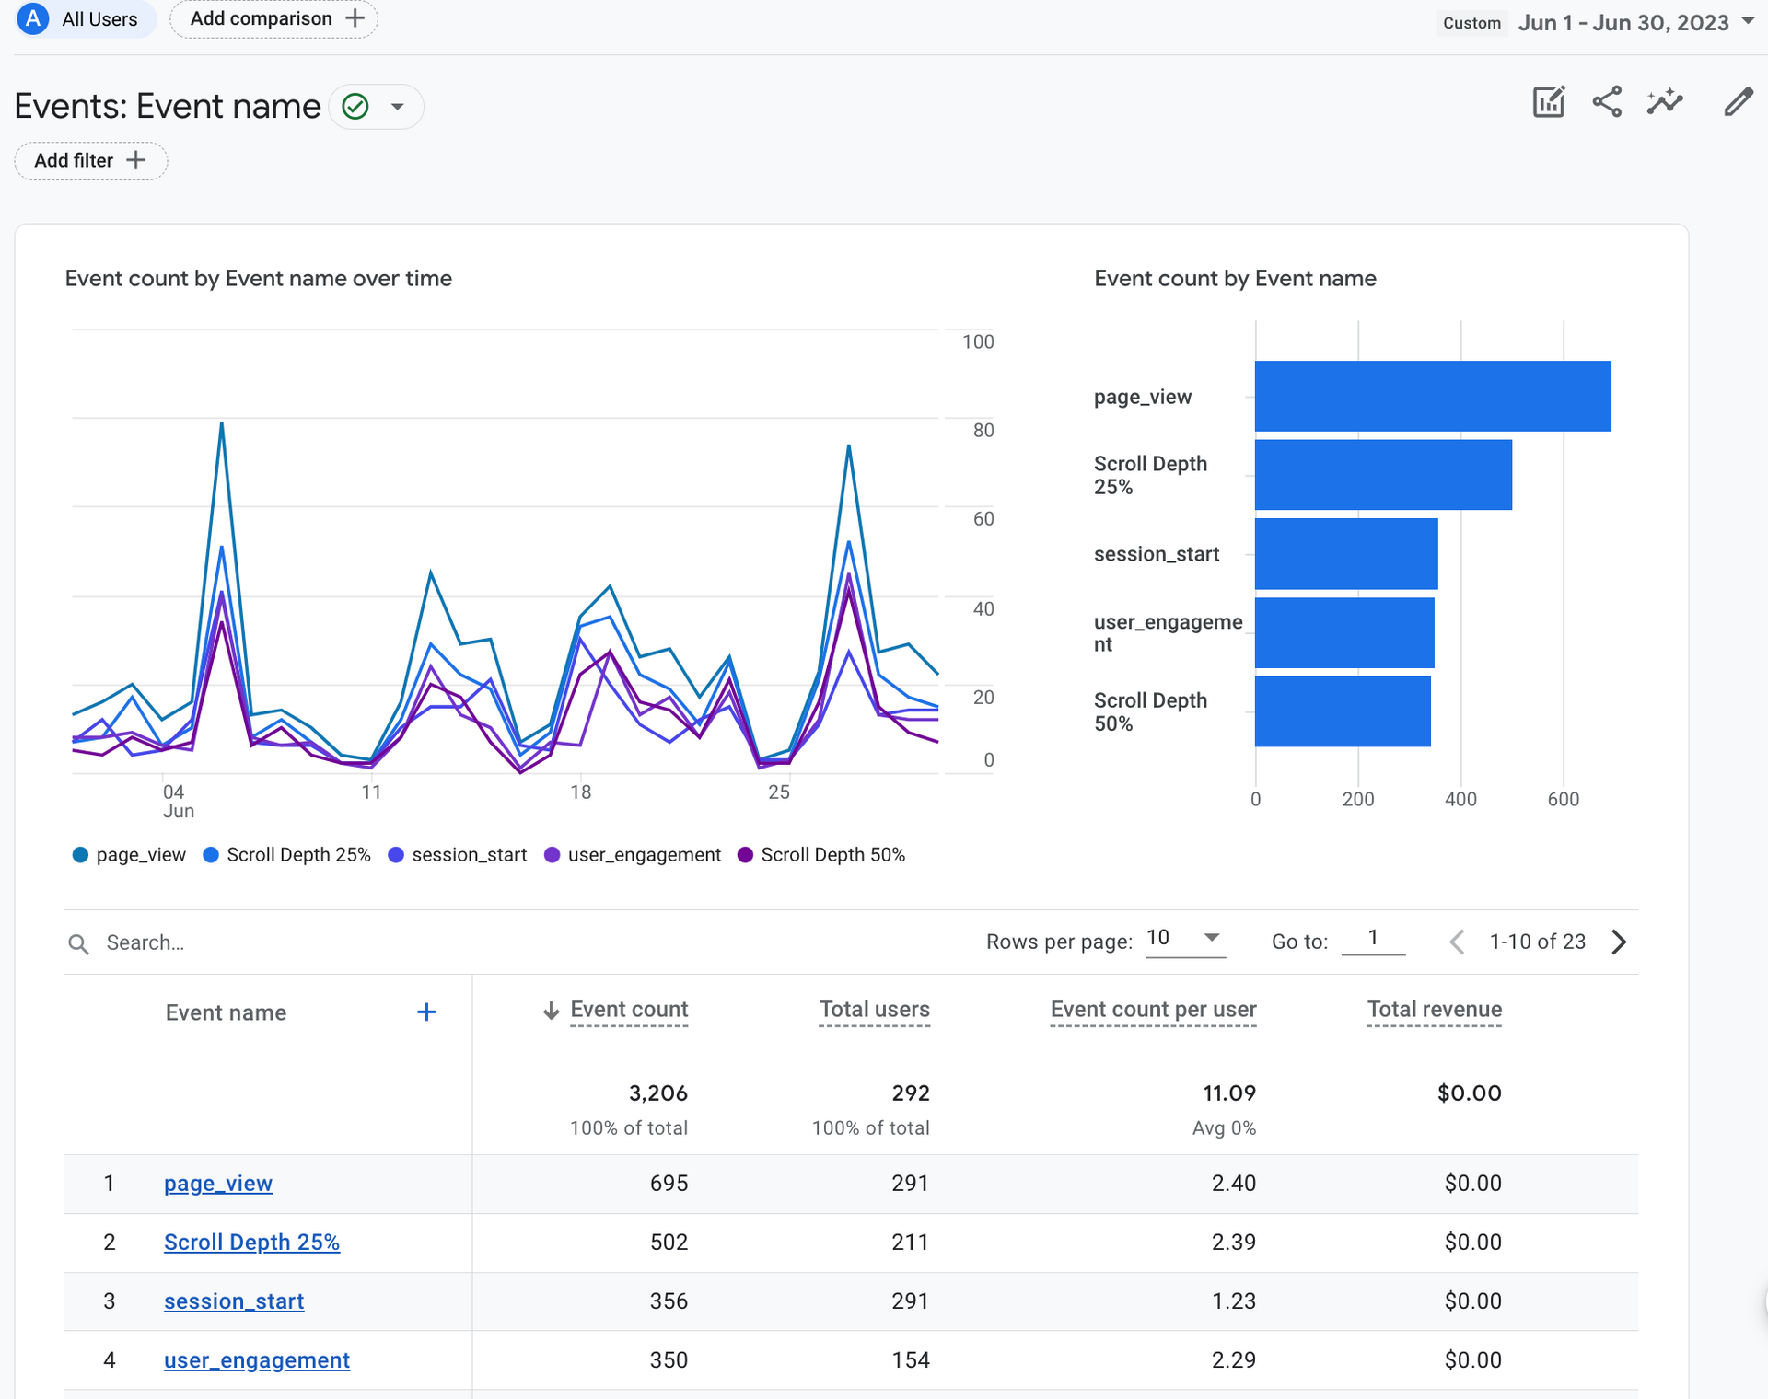Go to next page of table results
This screenshot has height=1399, width=1768.
click(x=1620, y=942)
